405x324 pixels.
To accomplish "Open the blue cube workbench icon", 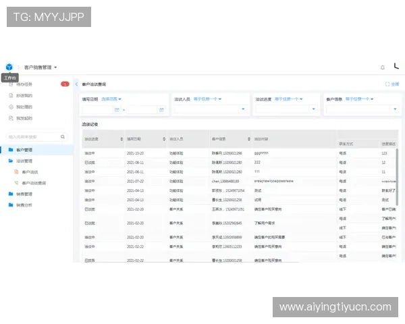I will [9, 67].
